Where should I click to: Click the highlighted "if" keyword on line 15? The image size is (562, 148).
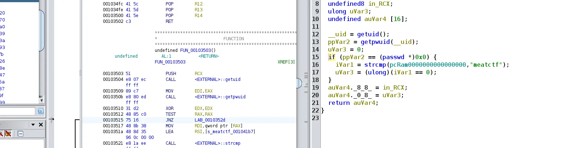(x=332, y=57)
